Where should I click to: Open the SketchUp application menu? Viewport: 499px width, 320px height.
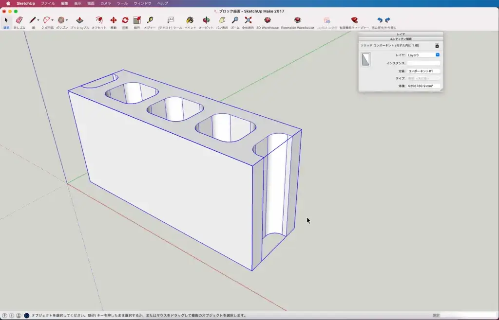pos(26,3)
